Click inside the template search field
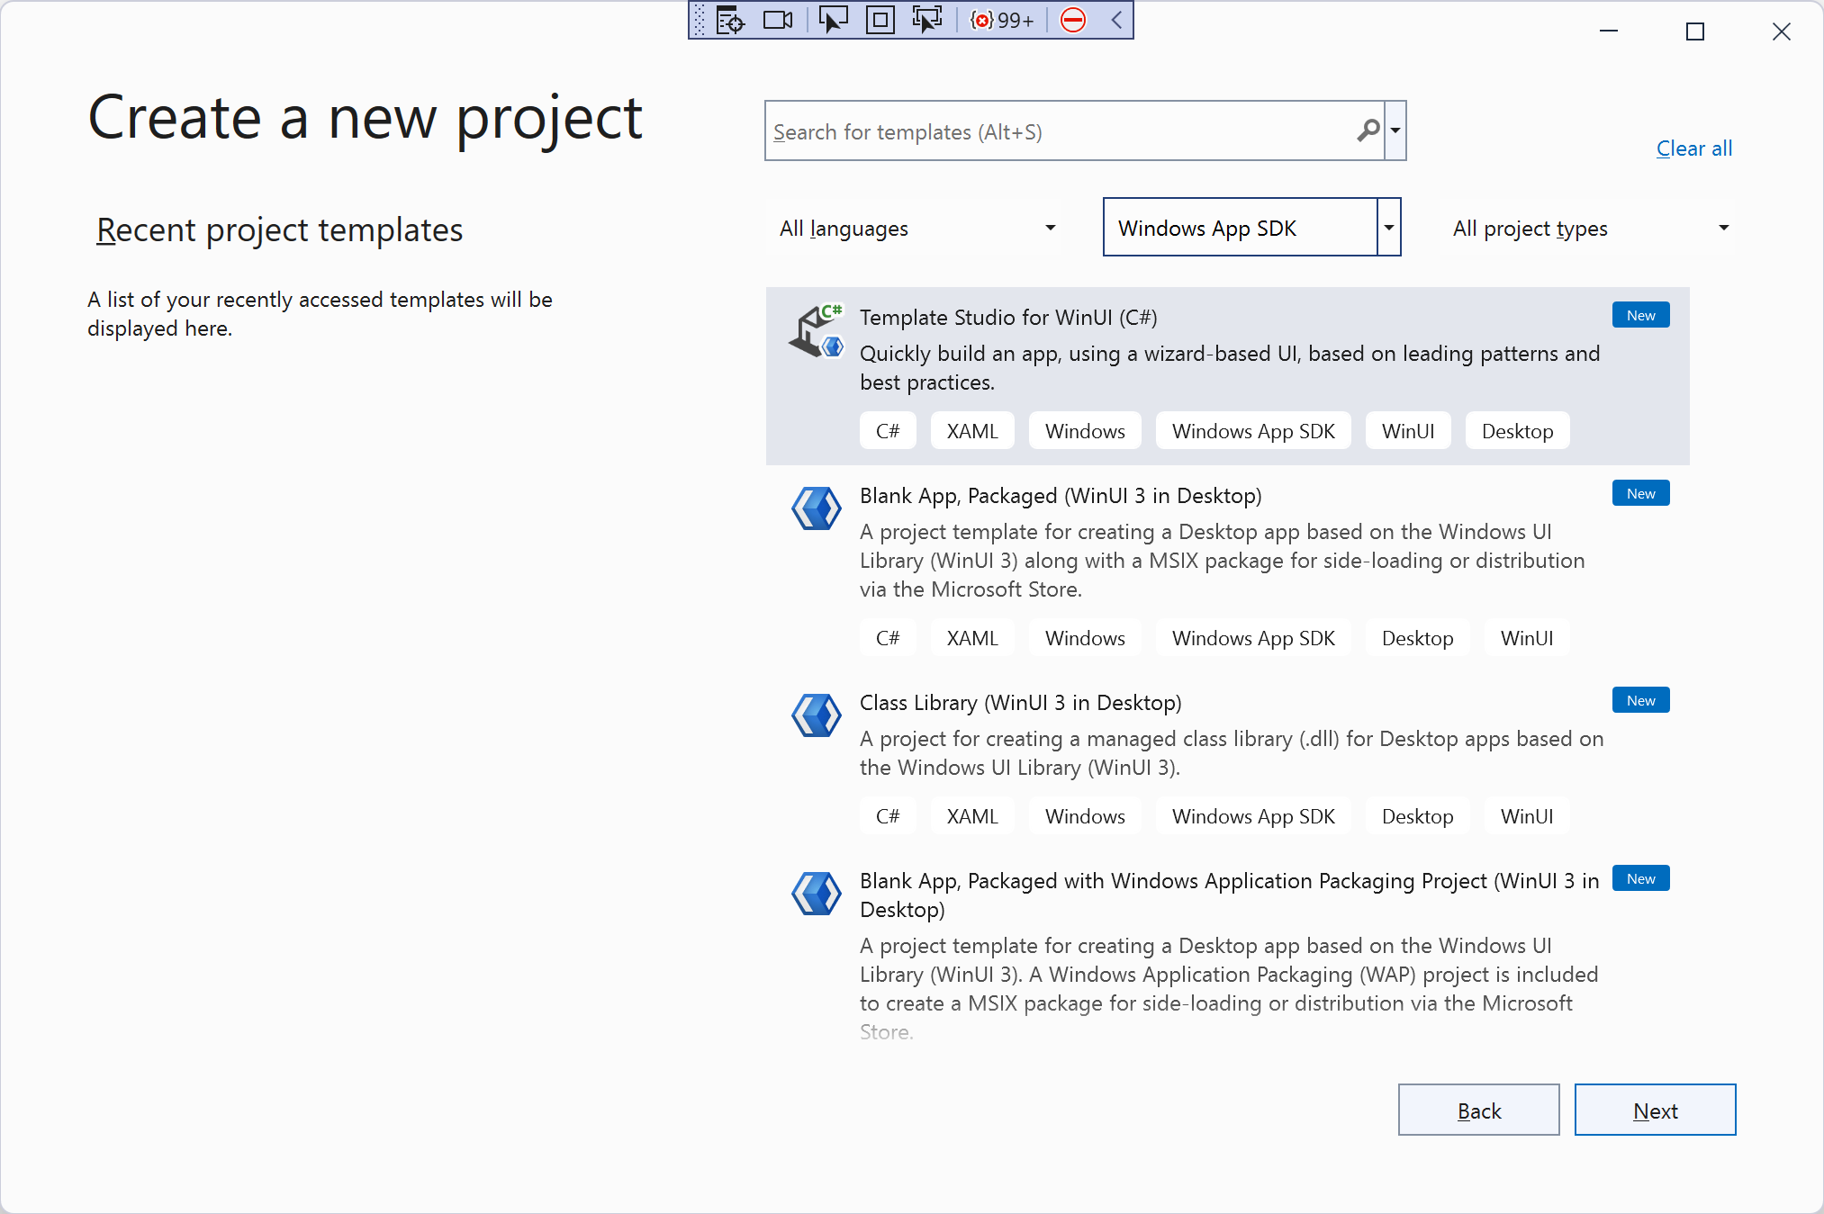The image size is (1824, 1214). [1035, 130]
